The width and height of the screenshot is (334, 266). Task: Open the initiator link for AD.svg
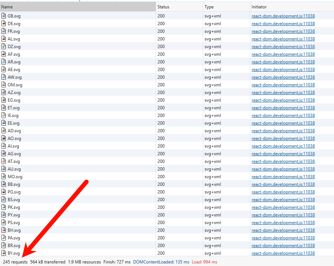click(x=283, y=131)
